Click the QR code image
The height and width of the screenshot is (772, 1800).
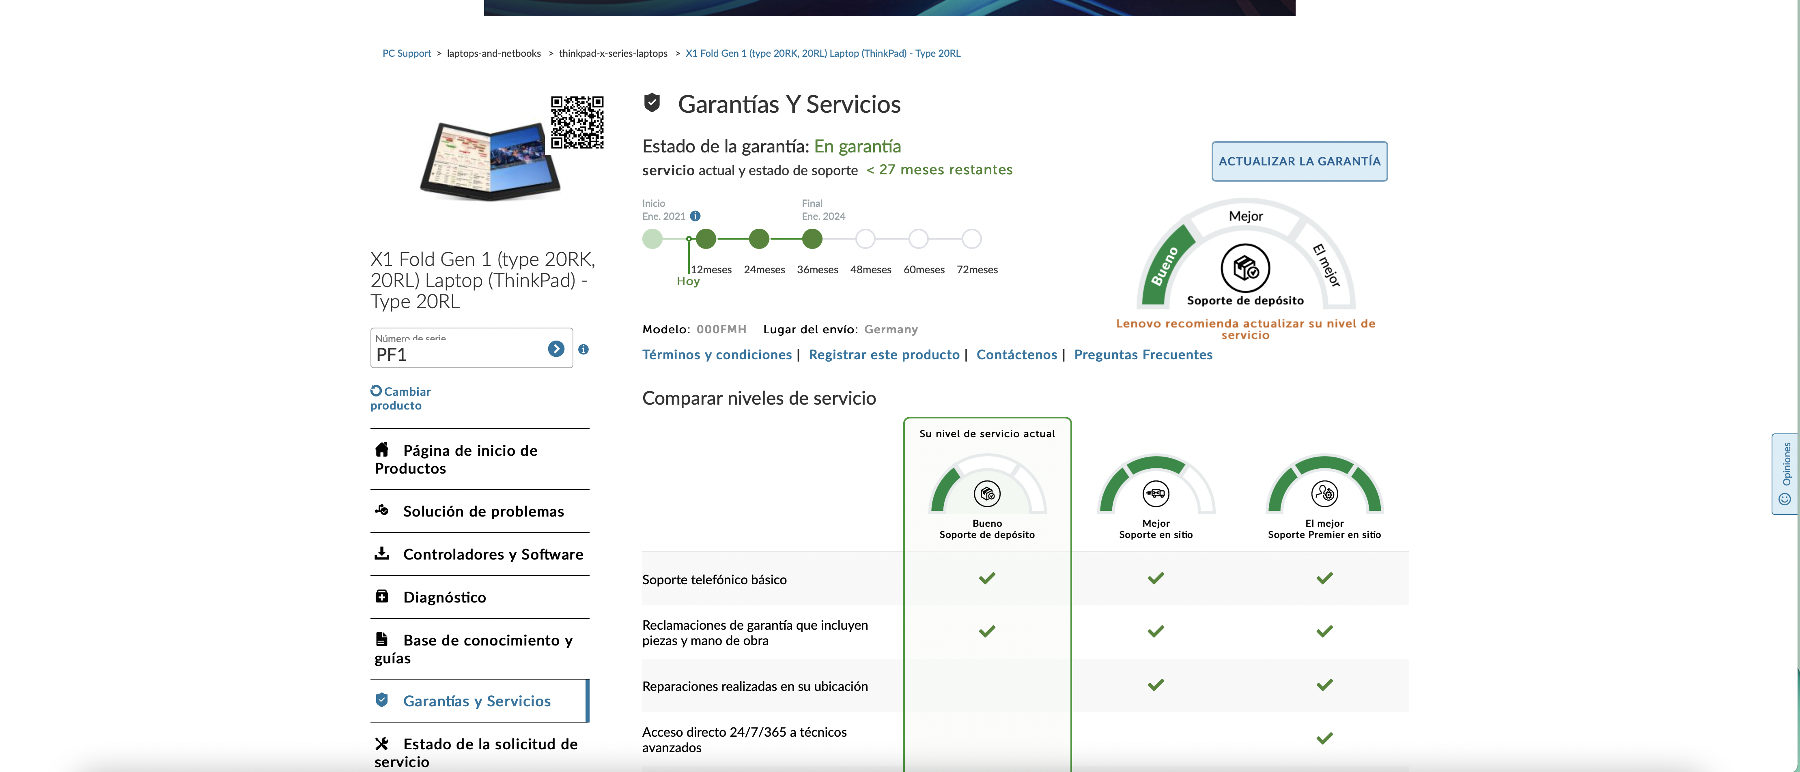pos(577,122)
